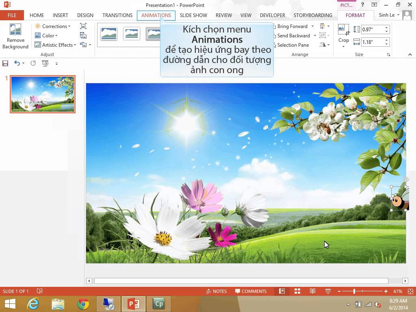This screenshot has height=312, width=416.
Task: Switch to Normal view
Action: pos(282,291)
